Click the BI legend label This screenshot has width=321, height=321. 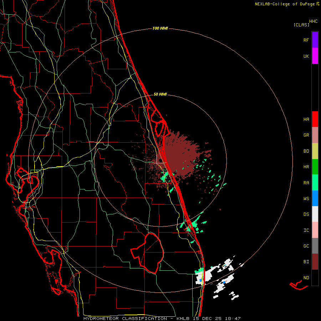[x=306, y=262]
